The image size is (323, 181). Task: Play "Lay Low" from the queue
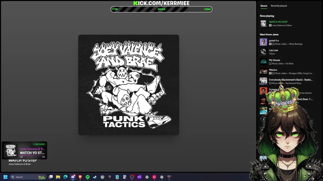point(273,50)
